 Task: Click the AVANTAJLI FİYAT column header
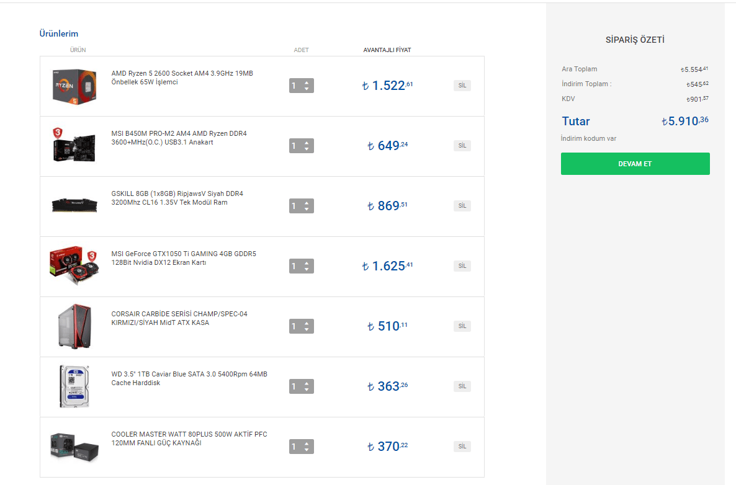(387, 50)
